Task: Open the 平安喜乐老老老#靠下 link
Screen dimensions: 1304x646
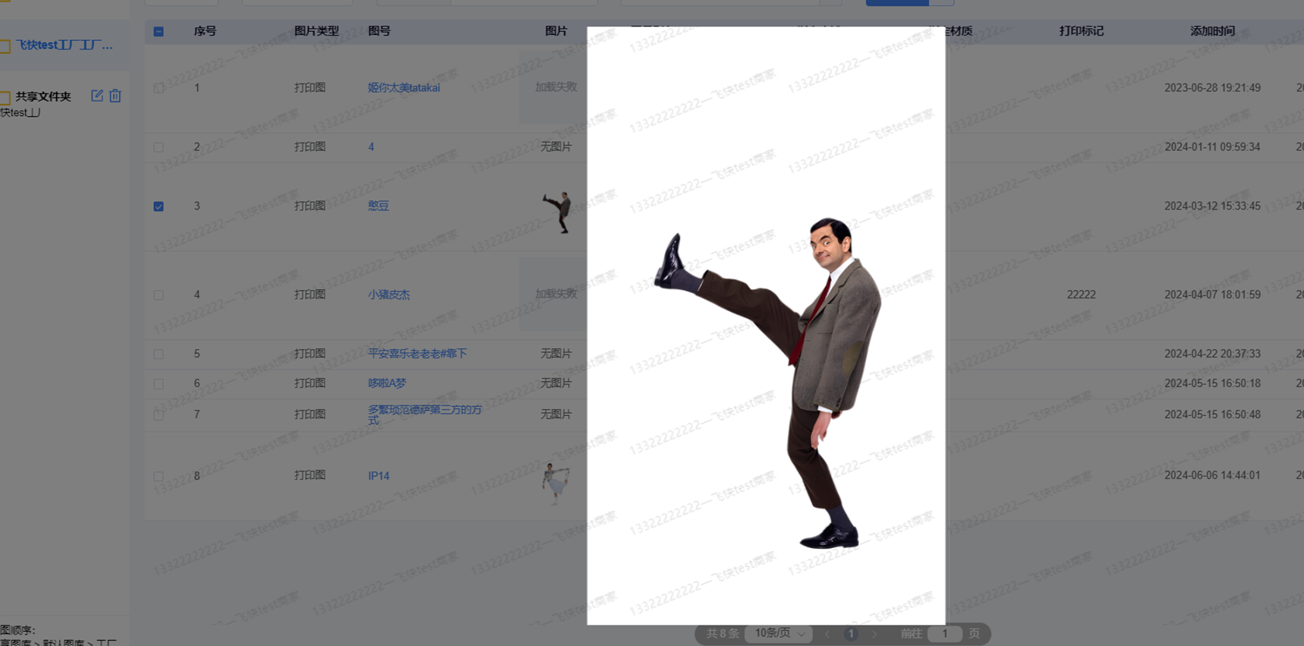Action: (x=417, y=353)
